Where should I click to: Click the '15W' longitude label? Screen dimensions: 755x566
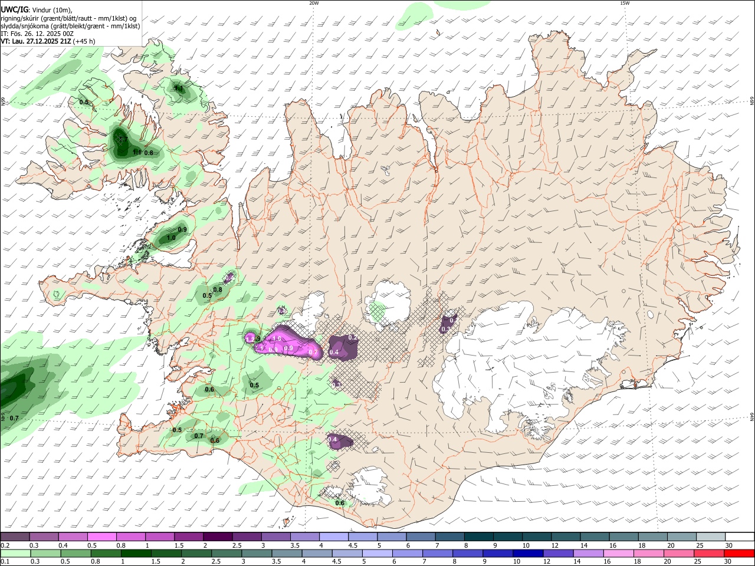(625, 3)
